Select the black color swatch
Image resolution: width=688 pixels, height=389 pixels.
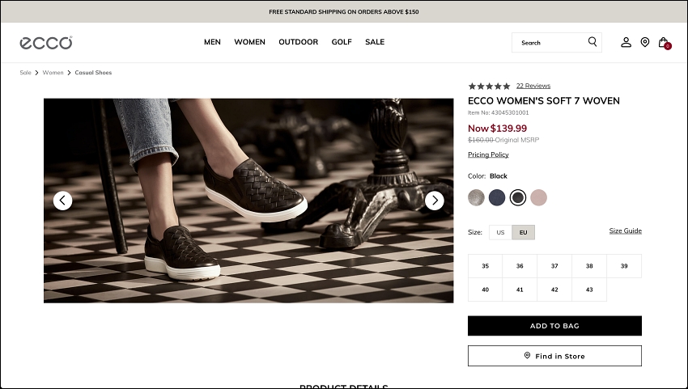point(518,198)
